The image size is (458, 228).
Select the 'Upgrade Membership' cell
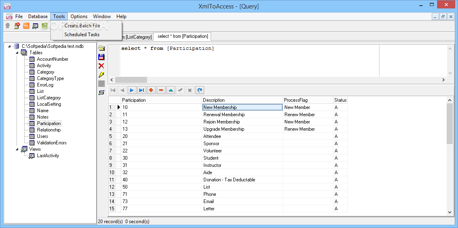coord(242,129)
